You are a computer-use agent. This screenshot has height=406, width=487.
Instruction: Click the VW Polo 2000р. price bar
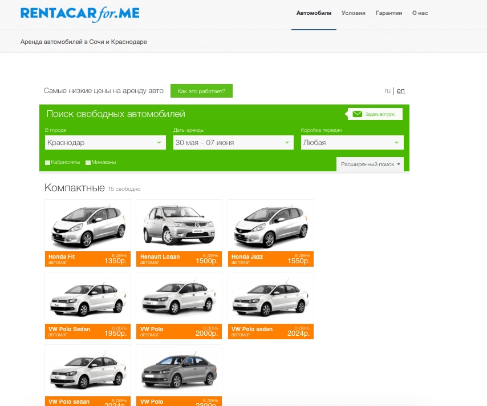point(179,331)
